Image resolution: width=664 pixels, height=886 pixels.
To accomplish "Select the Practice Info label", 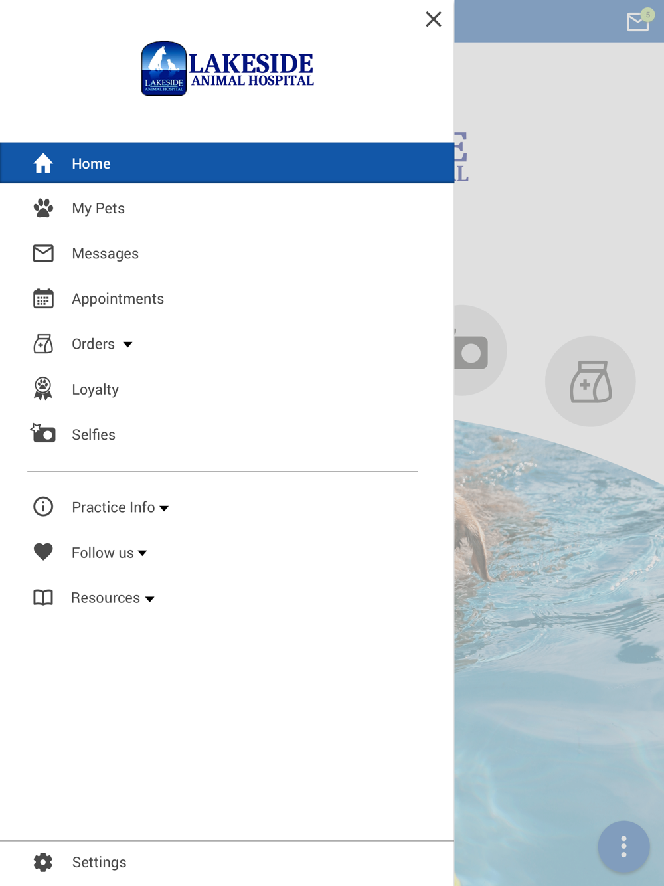I will click(x=113, y=507).
